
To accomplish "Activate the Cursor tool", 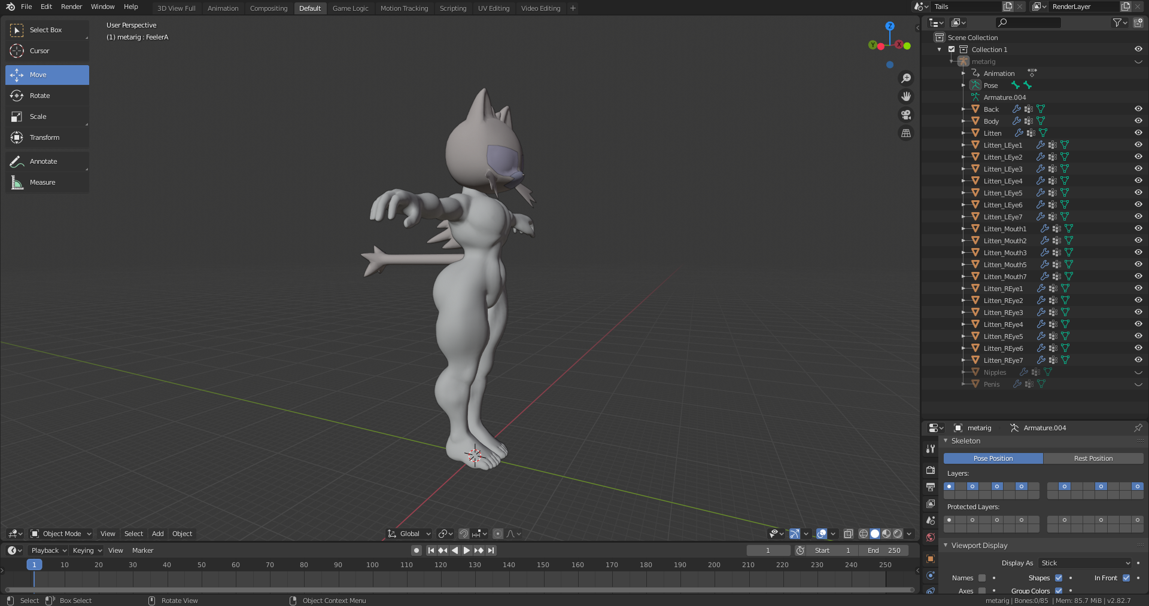I will 47,51.
